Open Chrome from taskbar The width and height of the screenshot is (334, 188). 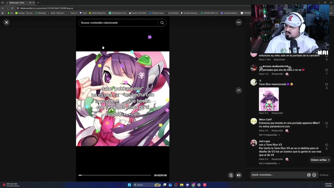pyautogui.click(x=193, y=185)
